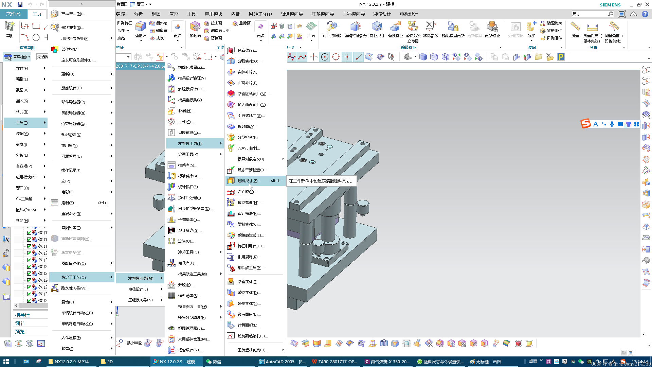Launch 分型检查 parting check tool

(x=255, y=137)
